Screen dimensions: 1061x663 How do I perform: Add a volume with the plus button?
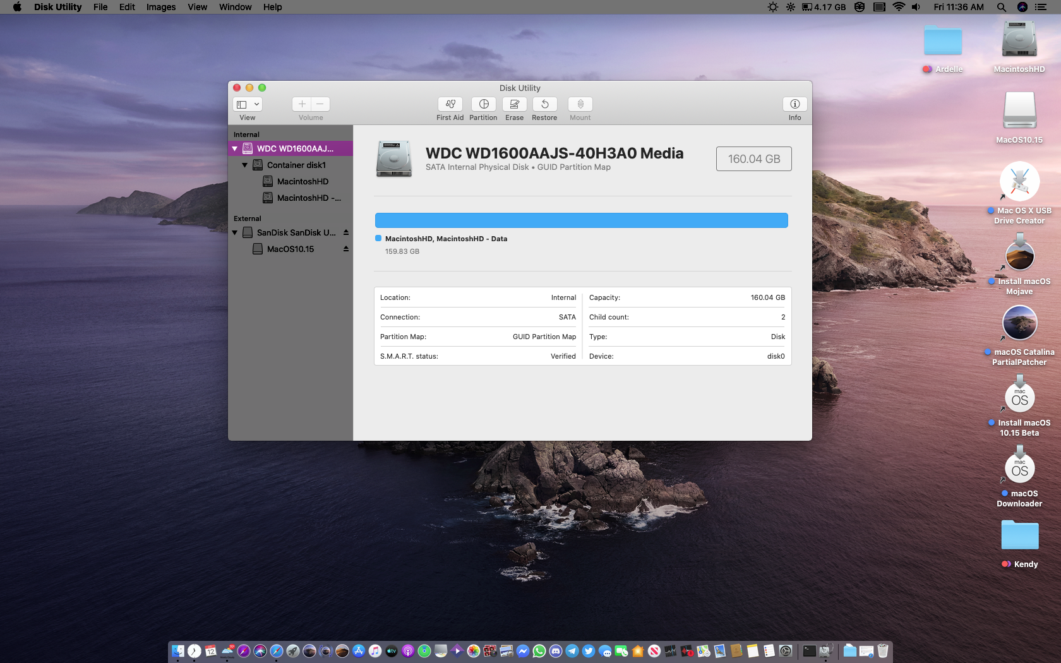pos(302,104)
